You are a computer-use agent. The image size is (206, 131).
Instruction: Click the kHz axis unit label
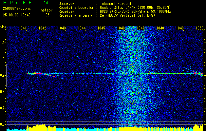[x=3, y=27]
